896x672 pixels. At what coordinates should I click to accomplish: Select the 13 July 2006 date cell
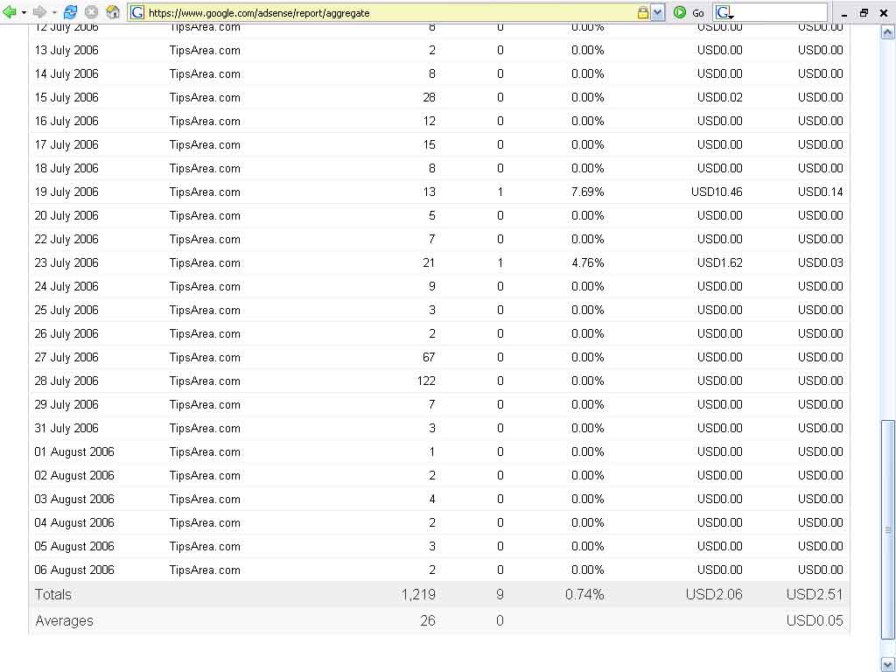tap(66, 50)
